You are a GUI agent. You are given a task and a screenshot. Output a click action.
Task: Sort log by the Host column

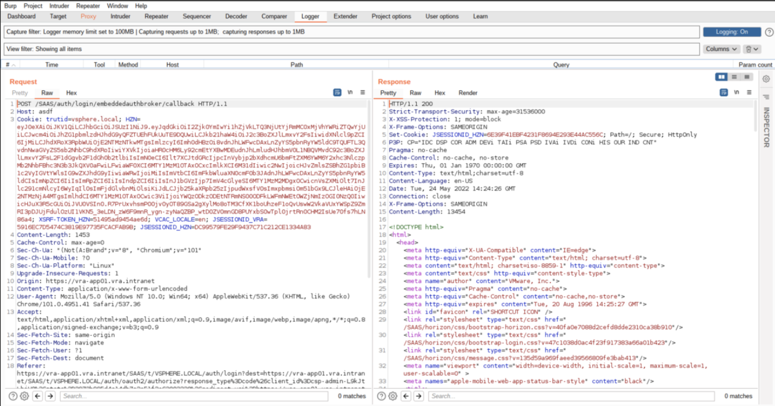pos(173,65)
